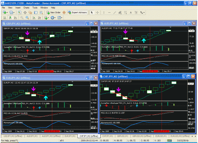
Task: Open the Help menu
Action: click(x=53, y=8)
